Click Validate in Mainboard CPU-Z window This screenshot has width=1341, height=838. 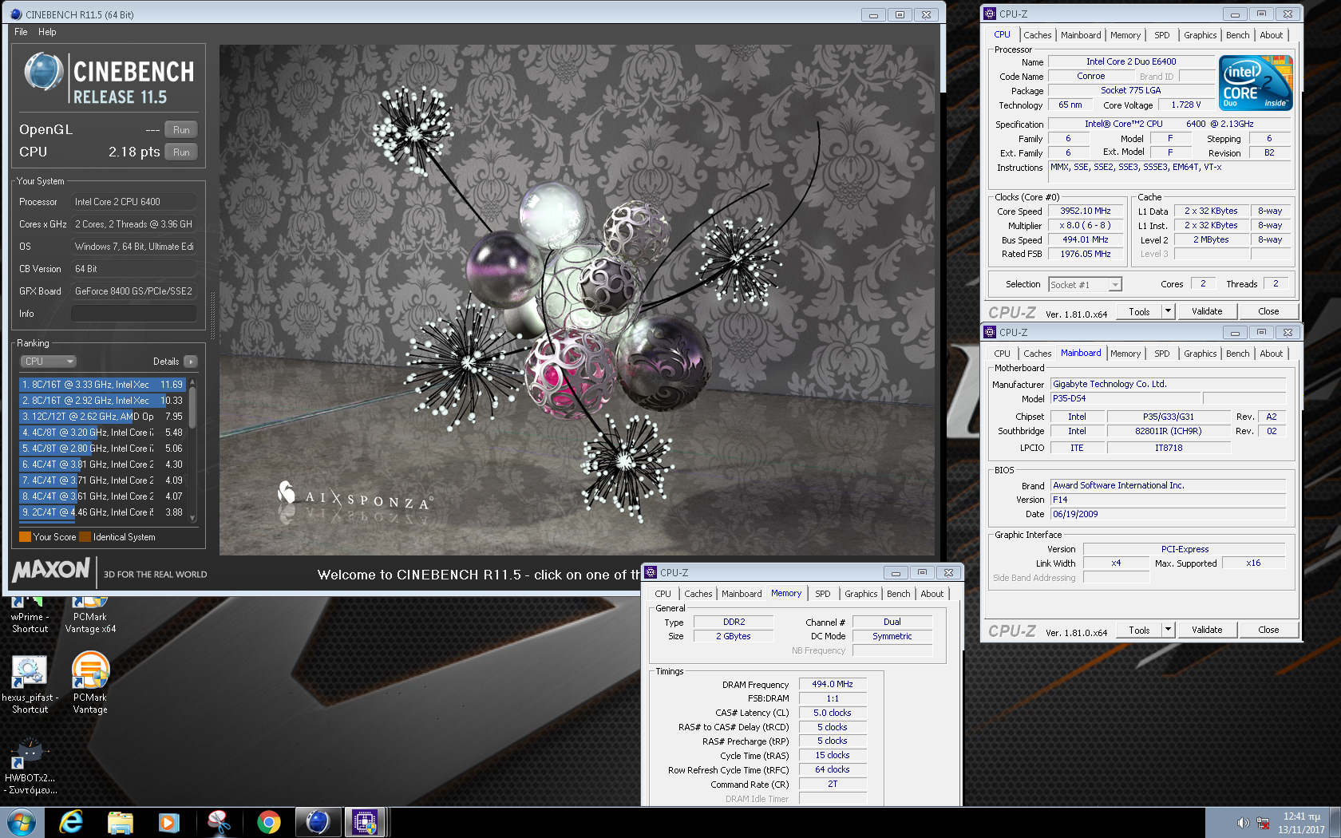click(1207, 630)
